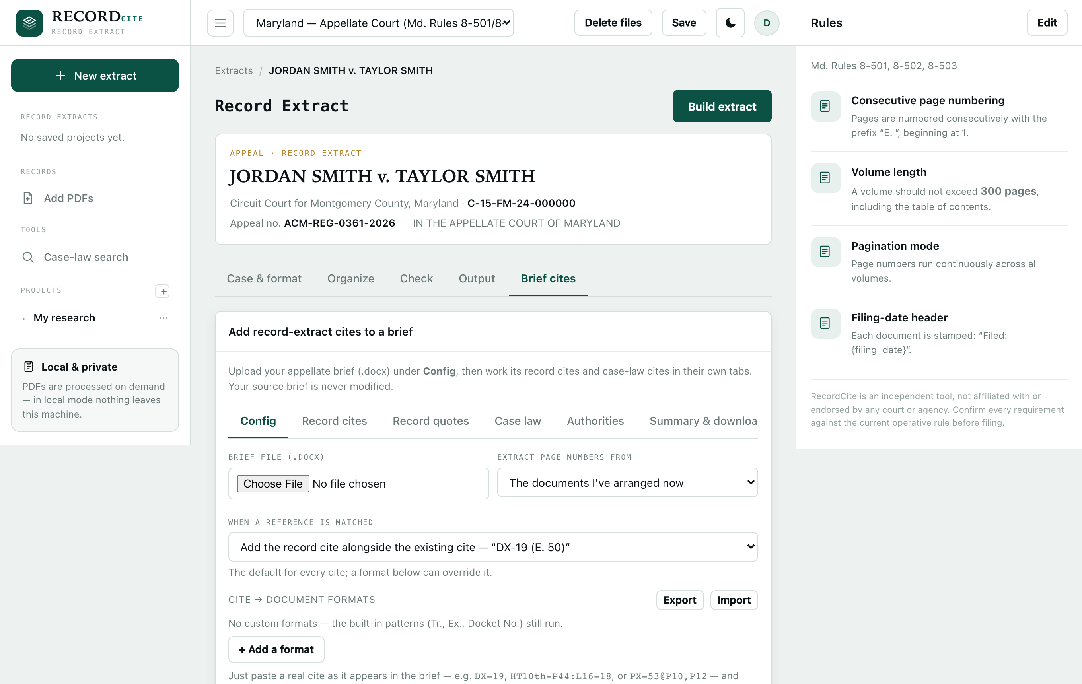This screenshot has width=1082, height=684.
Task: Click No saved projects yet text
Action: click(72, 138)
